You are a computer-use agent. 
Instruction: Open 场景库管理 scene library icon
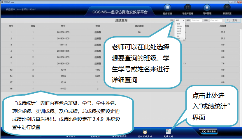(187, 8)
